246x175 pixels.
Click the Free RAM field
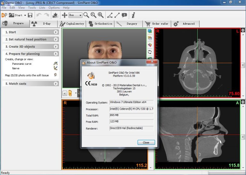tap(131, 122)
